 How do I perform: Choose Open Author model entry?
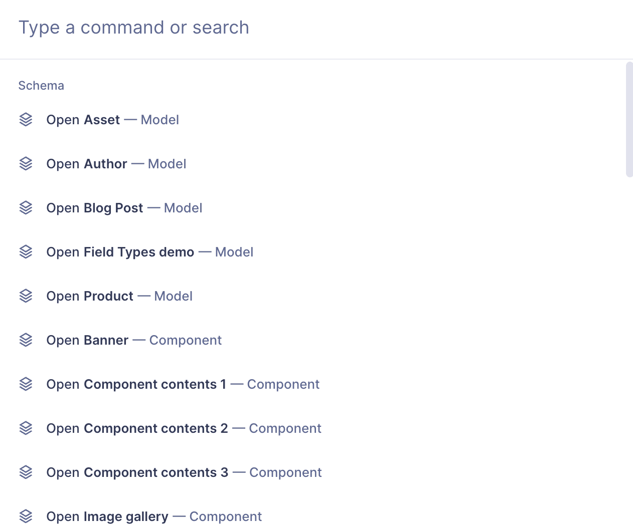116,164
